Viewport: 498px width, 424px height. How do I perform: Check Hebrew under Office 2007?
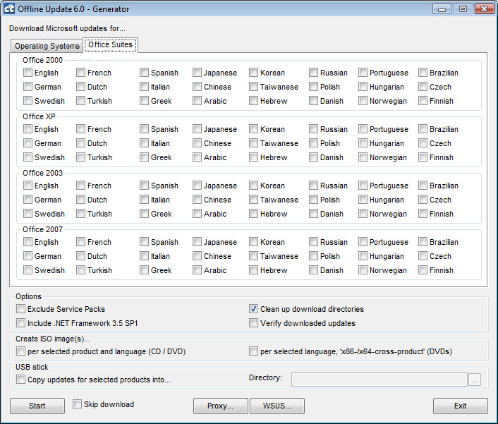[253, 270]
